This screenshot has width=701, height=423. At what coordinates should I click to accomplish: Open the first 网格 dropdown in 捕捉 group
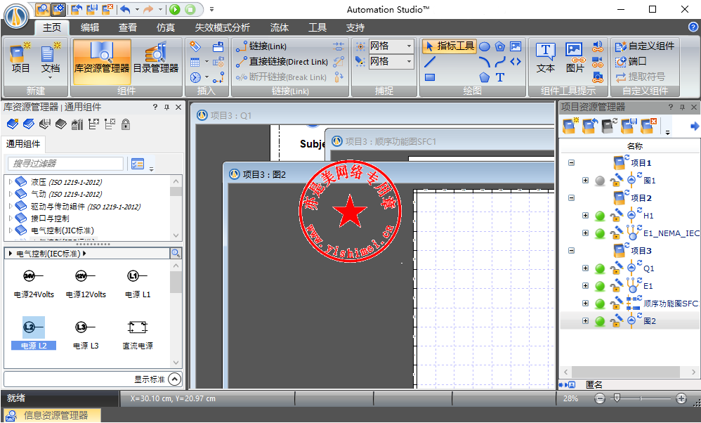point(409,46)
